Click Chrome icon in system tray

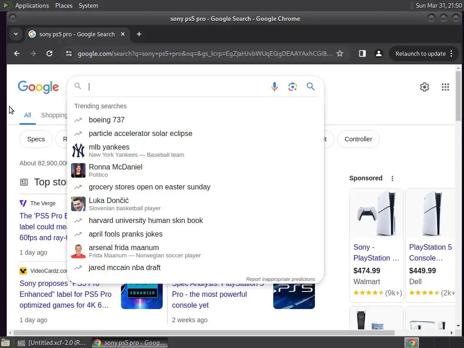pyautogui.click(x=411, y=343)
